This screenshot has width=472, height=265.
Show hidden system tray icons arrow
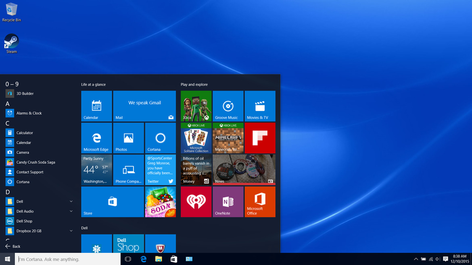(x=416, y=259)
